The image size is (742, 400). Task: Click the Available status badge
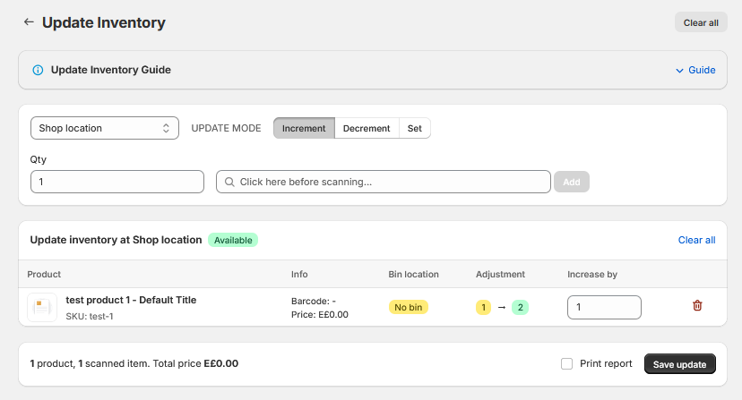click(233, 240)
